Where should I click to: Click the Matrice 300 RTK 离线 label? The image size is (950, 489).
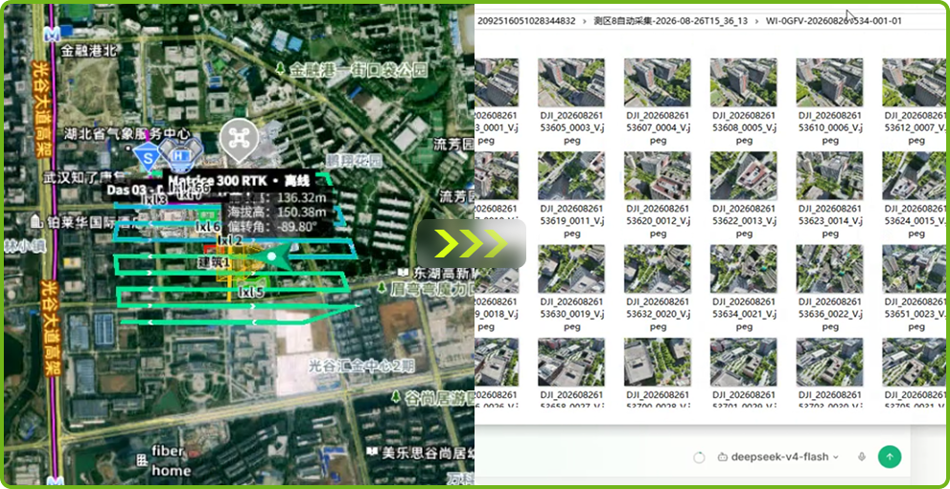coord(239,180)
